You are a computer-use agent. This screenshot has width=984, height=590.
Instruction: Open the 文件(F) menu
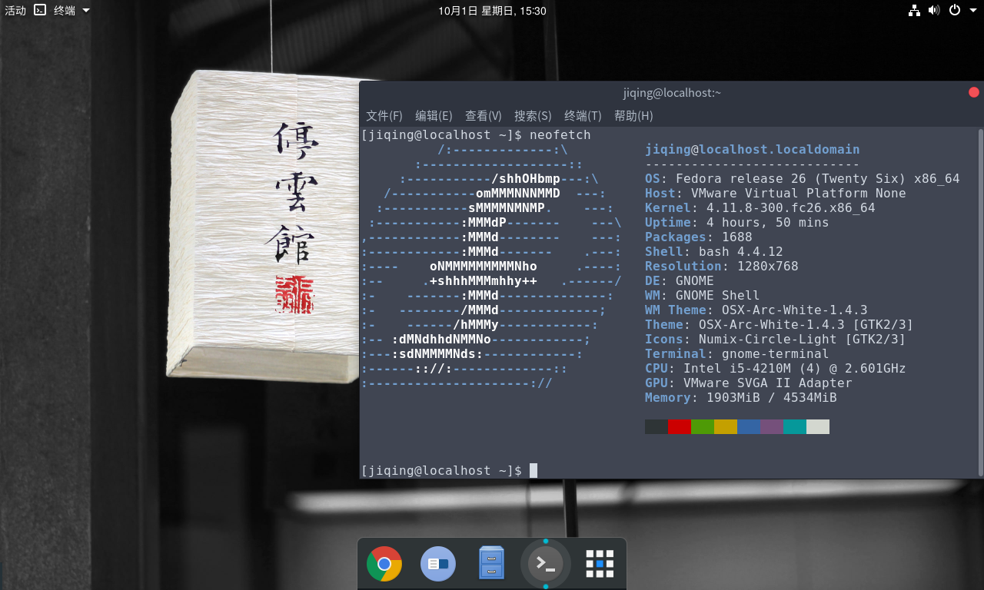click(x=384, y=116)
